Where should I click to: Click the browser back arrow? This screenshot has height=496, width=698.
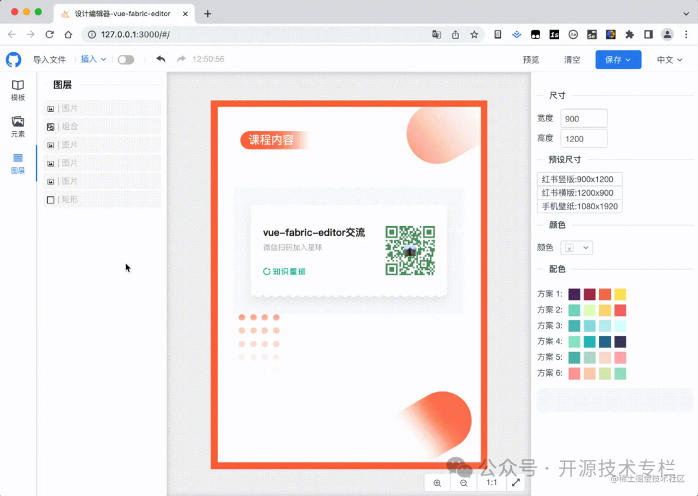click(x=12, y=34)
